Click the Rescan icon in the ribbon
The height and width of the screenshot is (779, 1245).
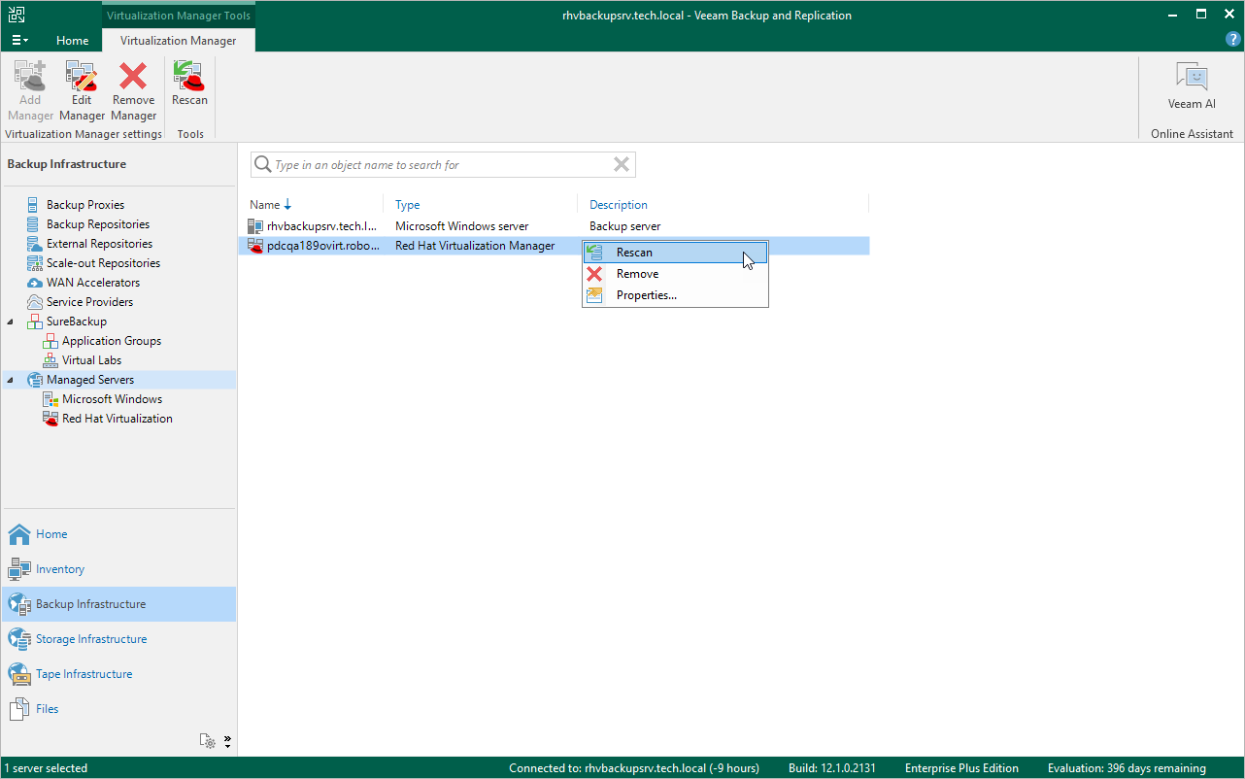(189, 76)
